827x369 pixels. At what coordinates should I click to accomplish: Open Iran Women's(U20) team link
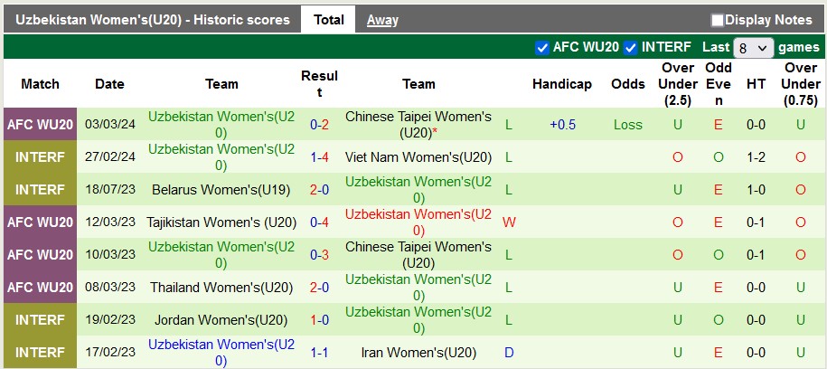tap(418, 353)
